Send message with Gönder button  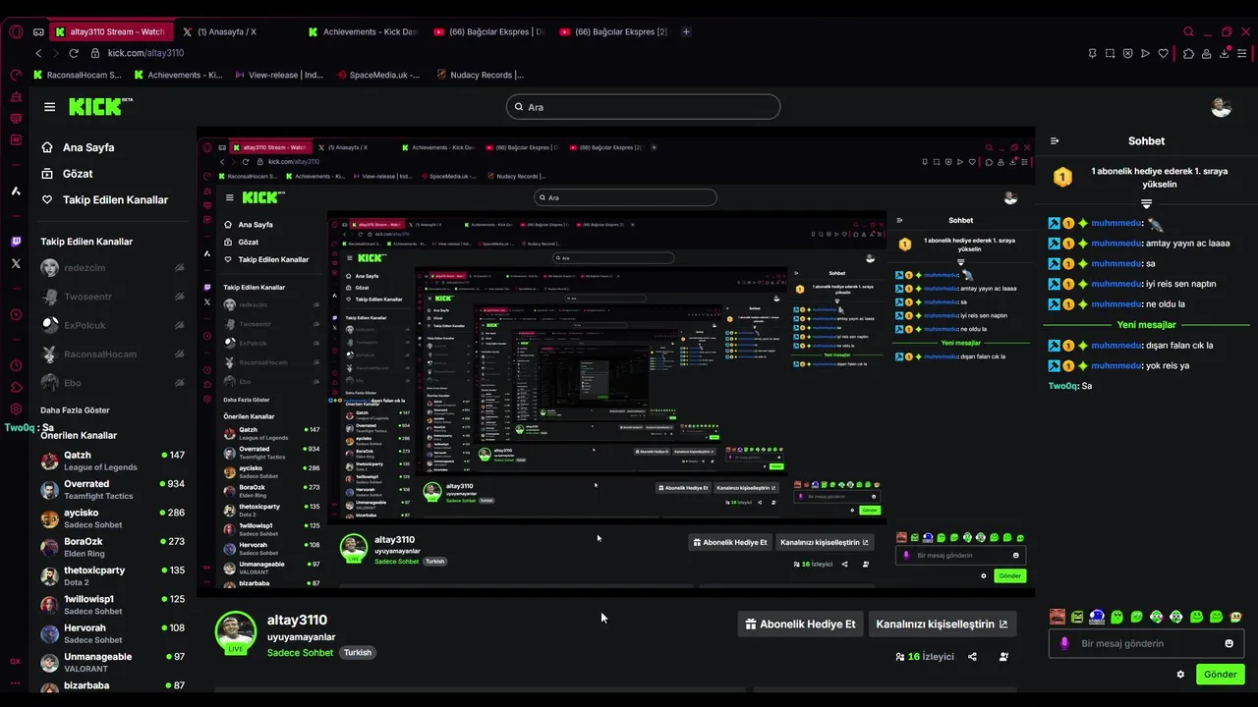[1220, 675]
